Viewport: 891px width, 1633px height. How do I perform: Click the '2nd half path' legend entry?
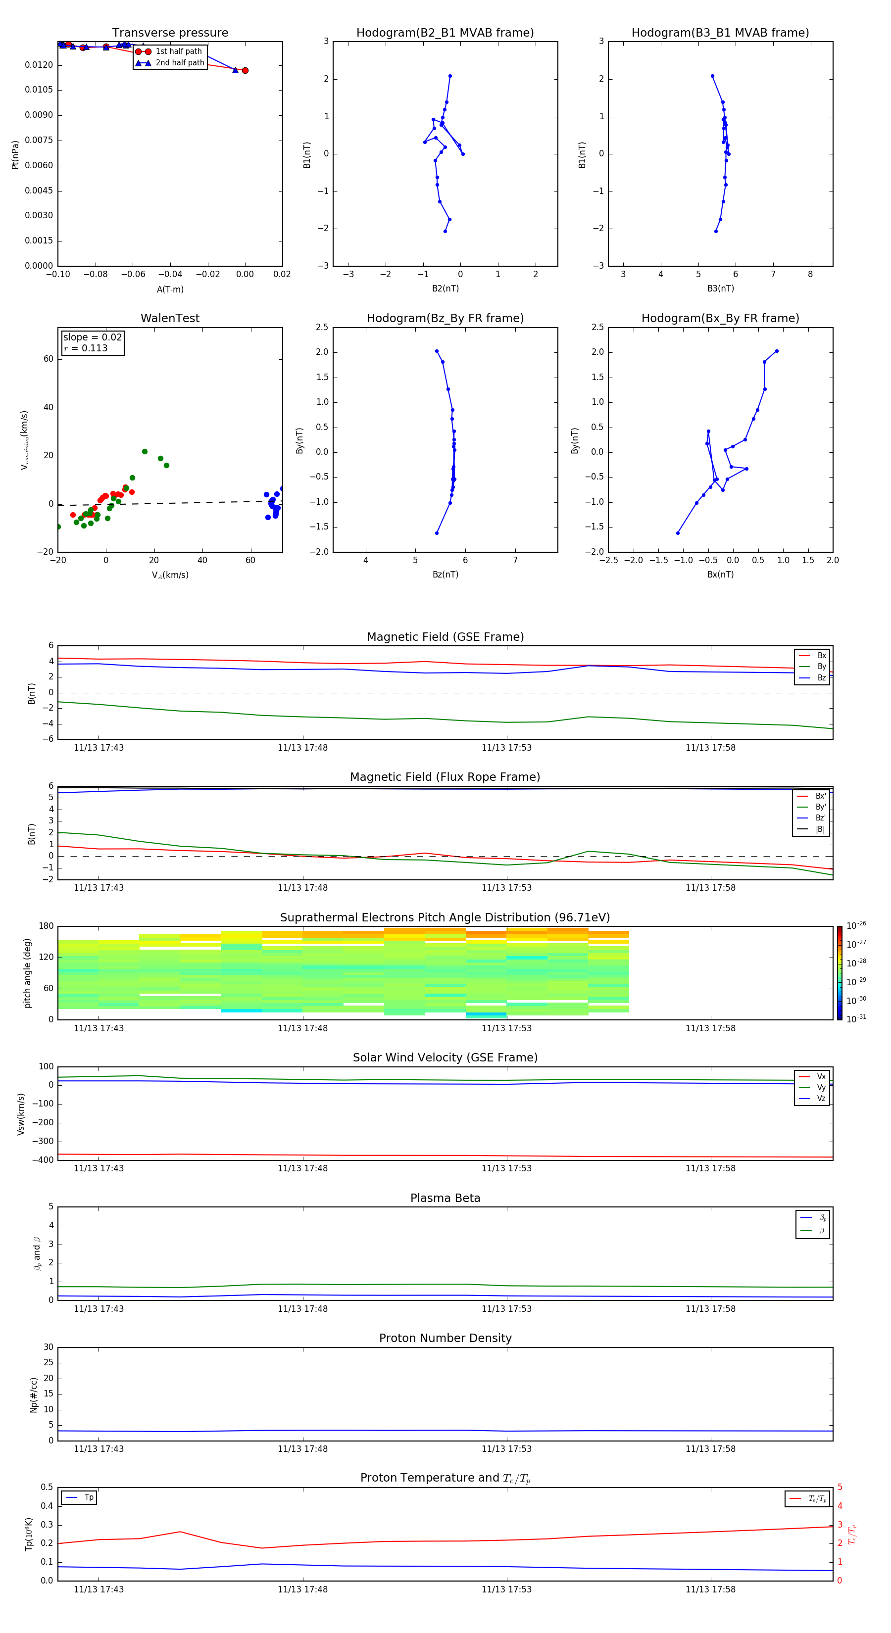point(170,63)
